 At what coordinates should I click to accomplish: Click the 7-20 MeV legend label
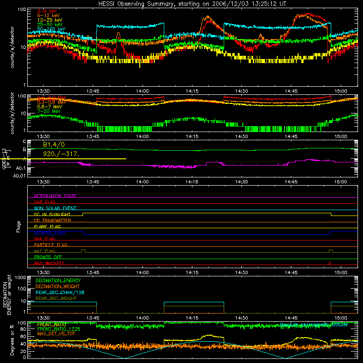coord(49,111)
